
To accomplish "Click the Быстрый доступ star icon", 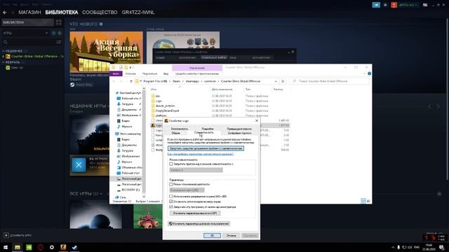I will (x=117, y=93).
